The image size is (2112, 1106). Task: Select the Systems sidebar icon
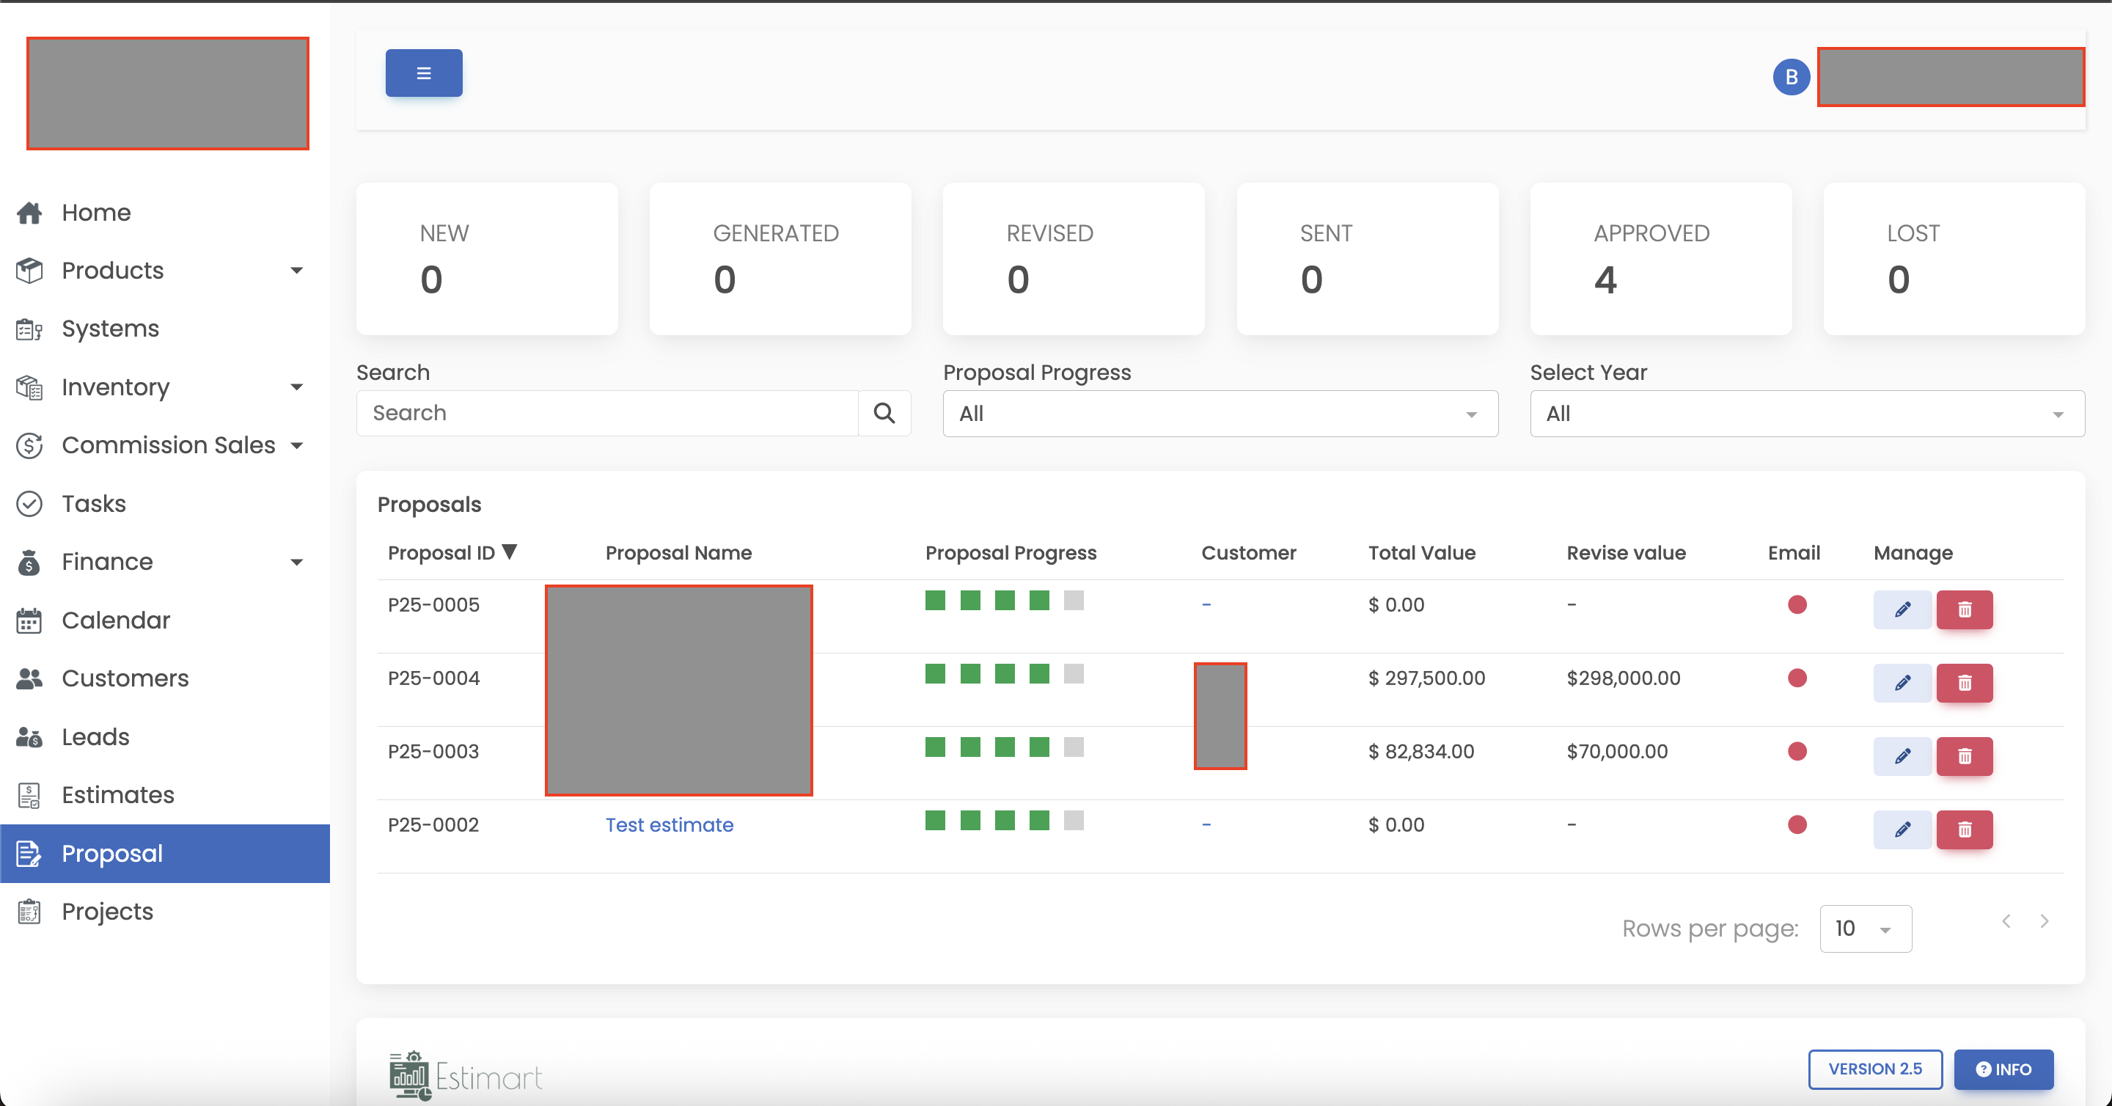coord(29,328)
